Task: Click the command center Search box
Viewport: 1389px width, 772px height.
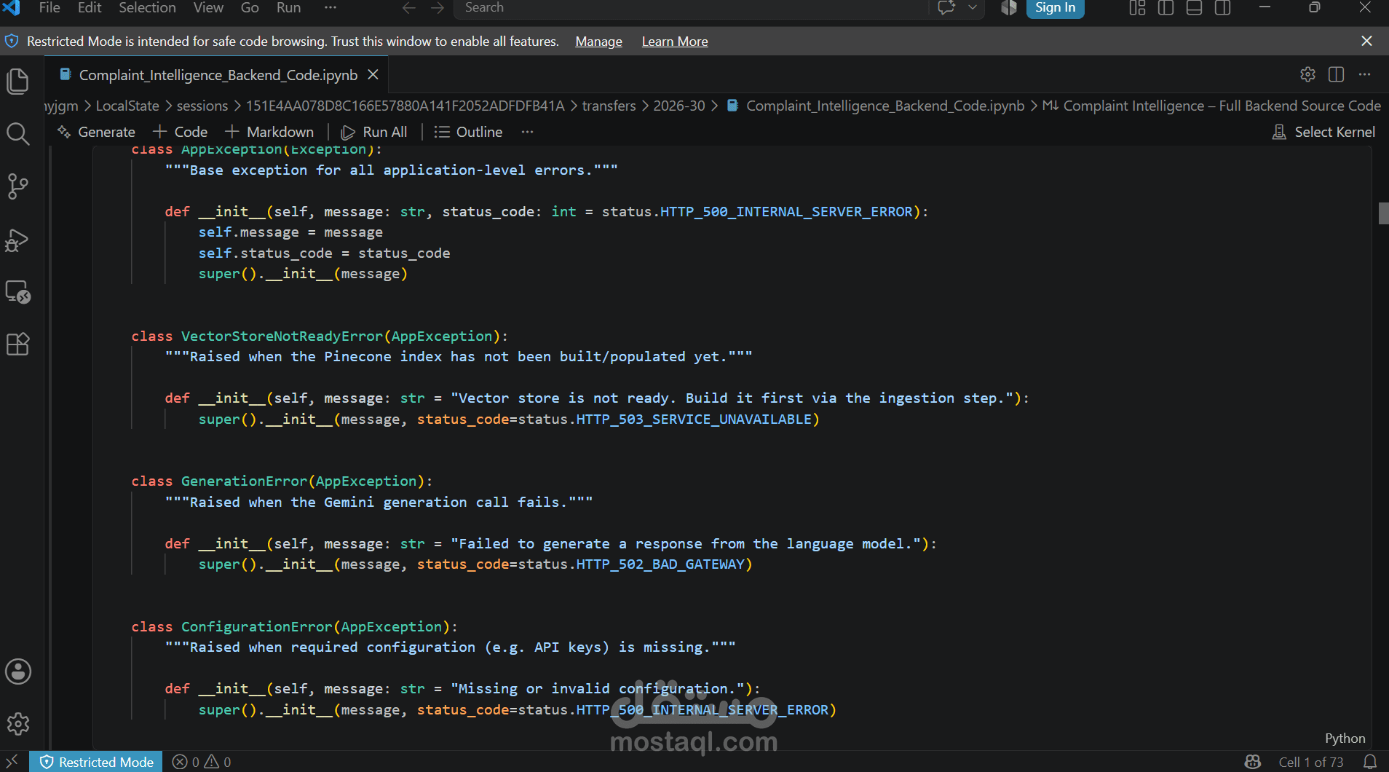Action: click(692, 7)
